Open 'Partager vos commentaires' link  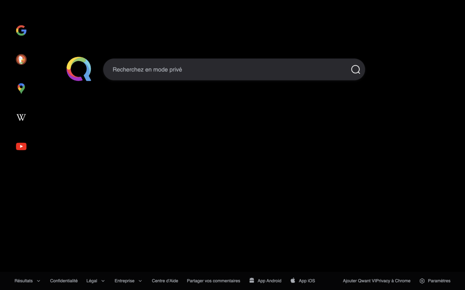point(214,281)
